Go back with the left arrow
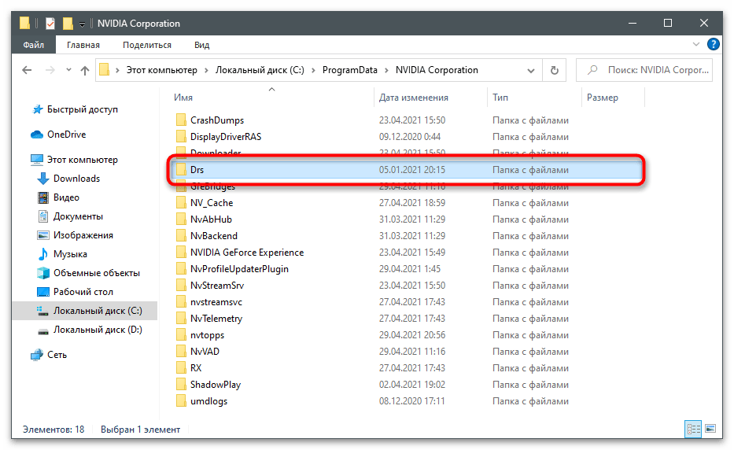The image size is (734, 450). tap(27, 70)
